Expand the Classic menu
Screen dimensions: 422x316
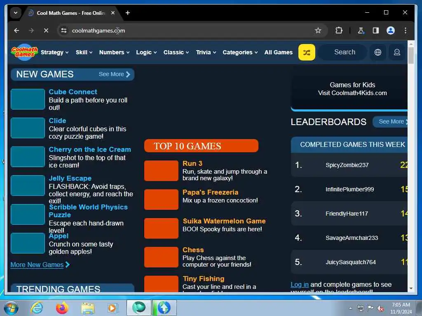point(176,52)
